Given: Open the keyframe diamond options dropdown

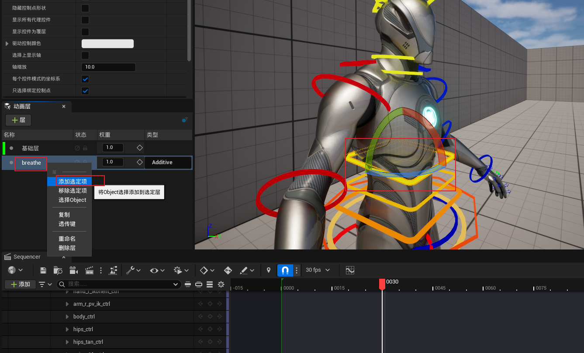Looking at the screenshot, I should point(207,270).
